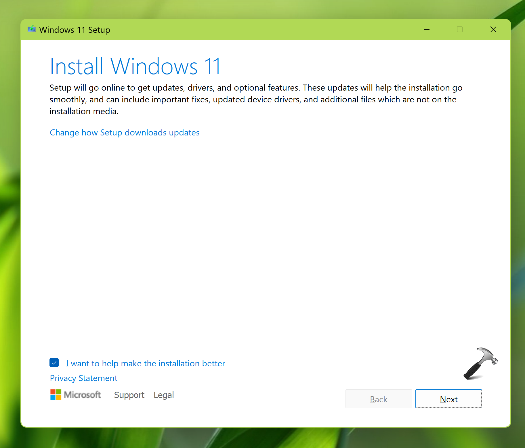The image size is (525, 448).
Task: Click the 'I want to help make the installation better' label
Action: click(145, 363)
